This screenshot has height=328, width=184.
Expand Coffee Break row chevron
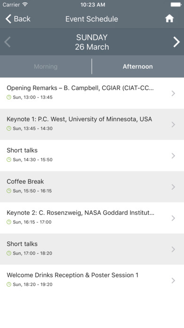click(173, 187)
